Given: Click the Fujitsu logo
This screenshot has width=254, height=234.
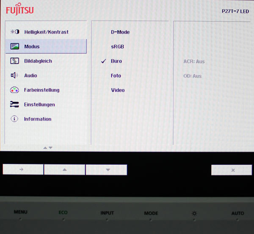Looking at the screenshot, I should click(x=20, y=9).
